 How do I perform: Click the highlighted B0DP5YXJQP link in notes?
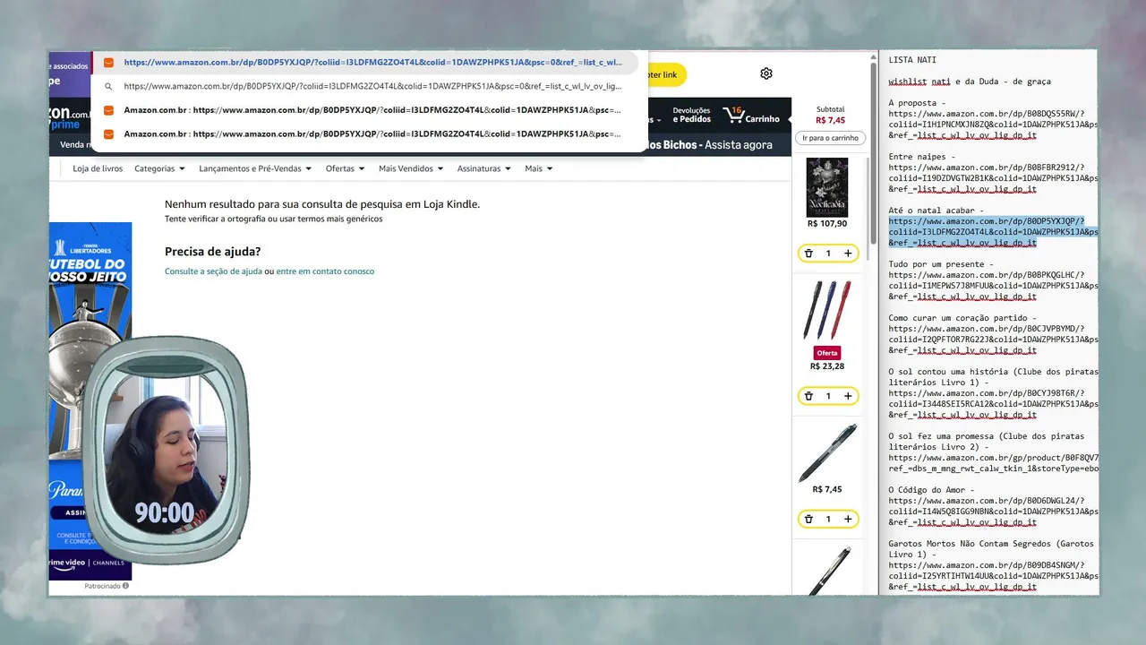(993, 231)
